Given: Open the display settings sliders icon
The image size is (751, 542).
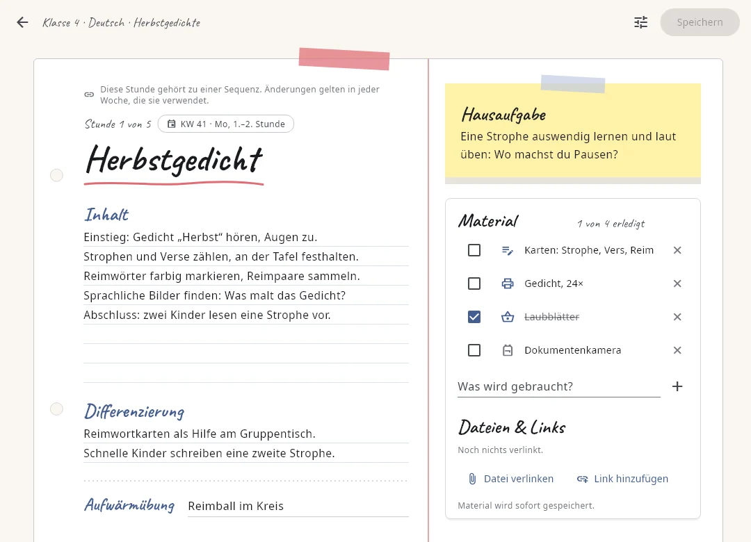Looking at the screenshot, I should pyautogui.click(x=640, y=22).
